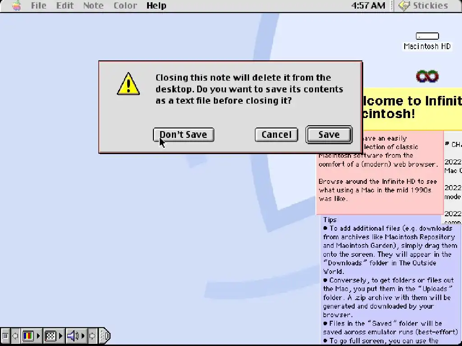Click the yellow warning triangle icon
The height and width of the screenshot is (346, 462).
click(x=128, y=84)
